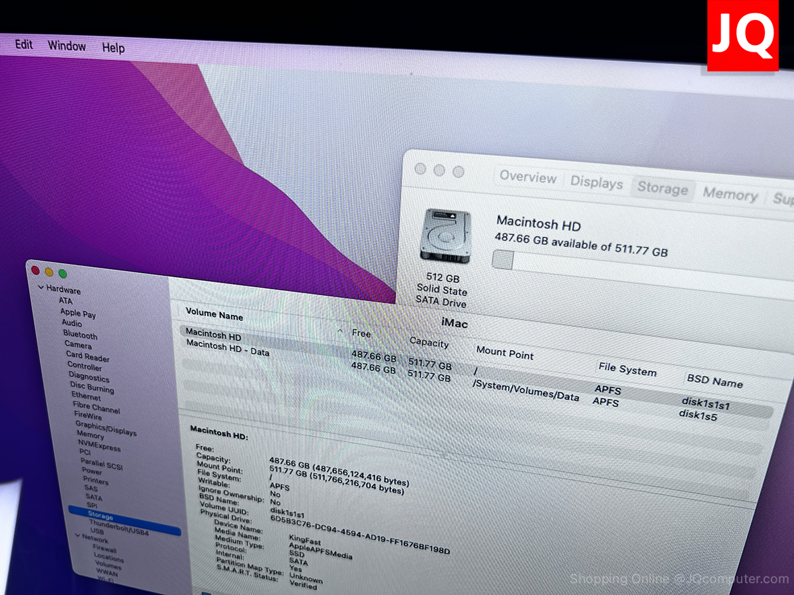Screen dimensions: 794x595
Task: Click the disk1s5 BSD name cell
Action: 698,415
